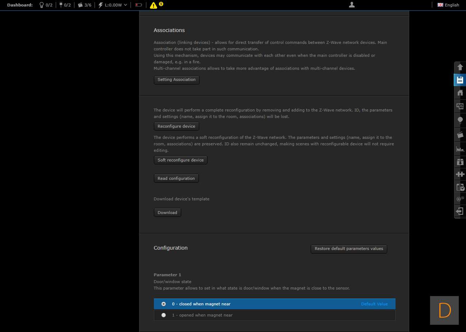Viewport: 466px width, 332px height.
Task: Click the logout door arrow icon
Action: pyautogui.click(x=460, y=211)
